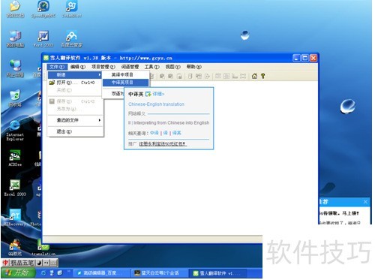Click the 中译 related query link
Image resolution: width=375 pixels, height=280 pixels.
point(154,133)
